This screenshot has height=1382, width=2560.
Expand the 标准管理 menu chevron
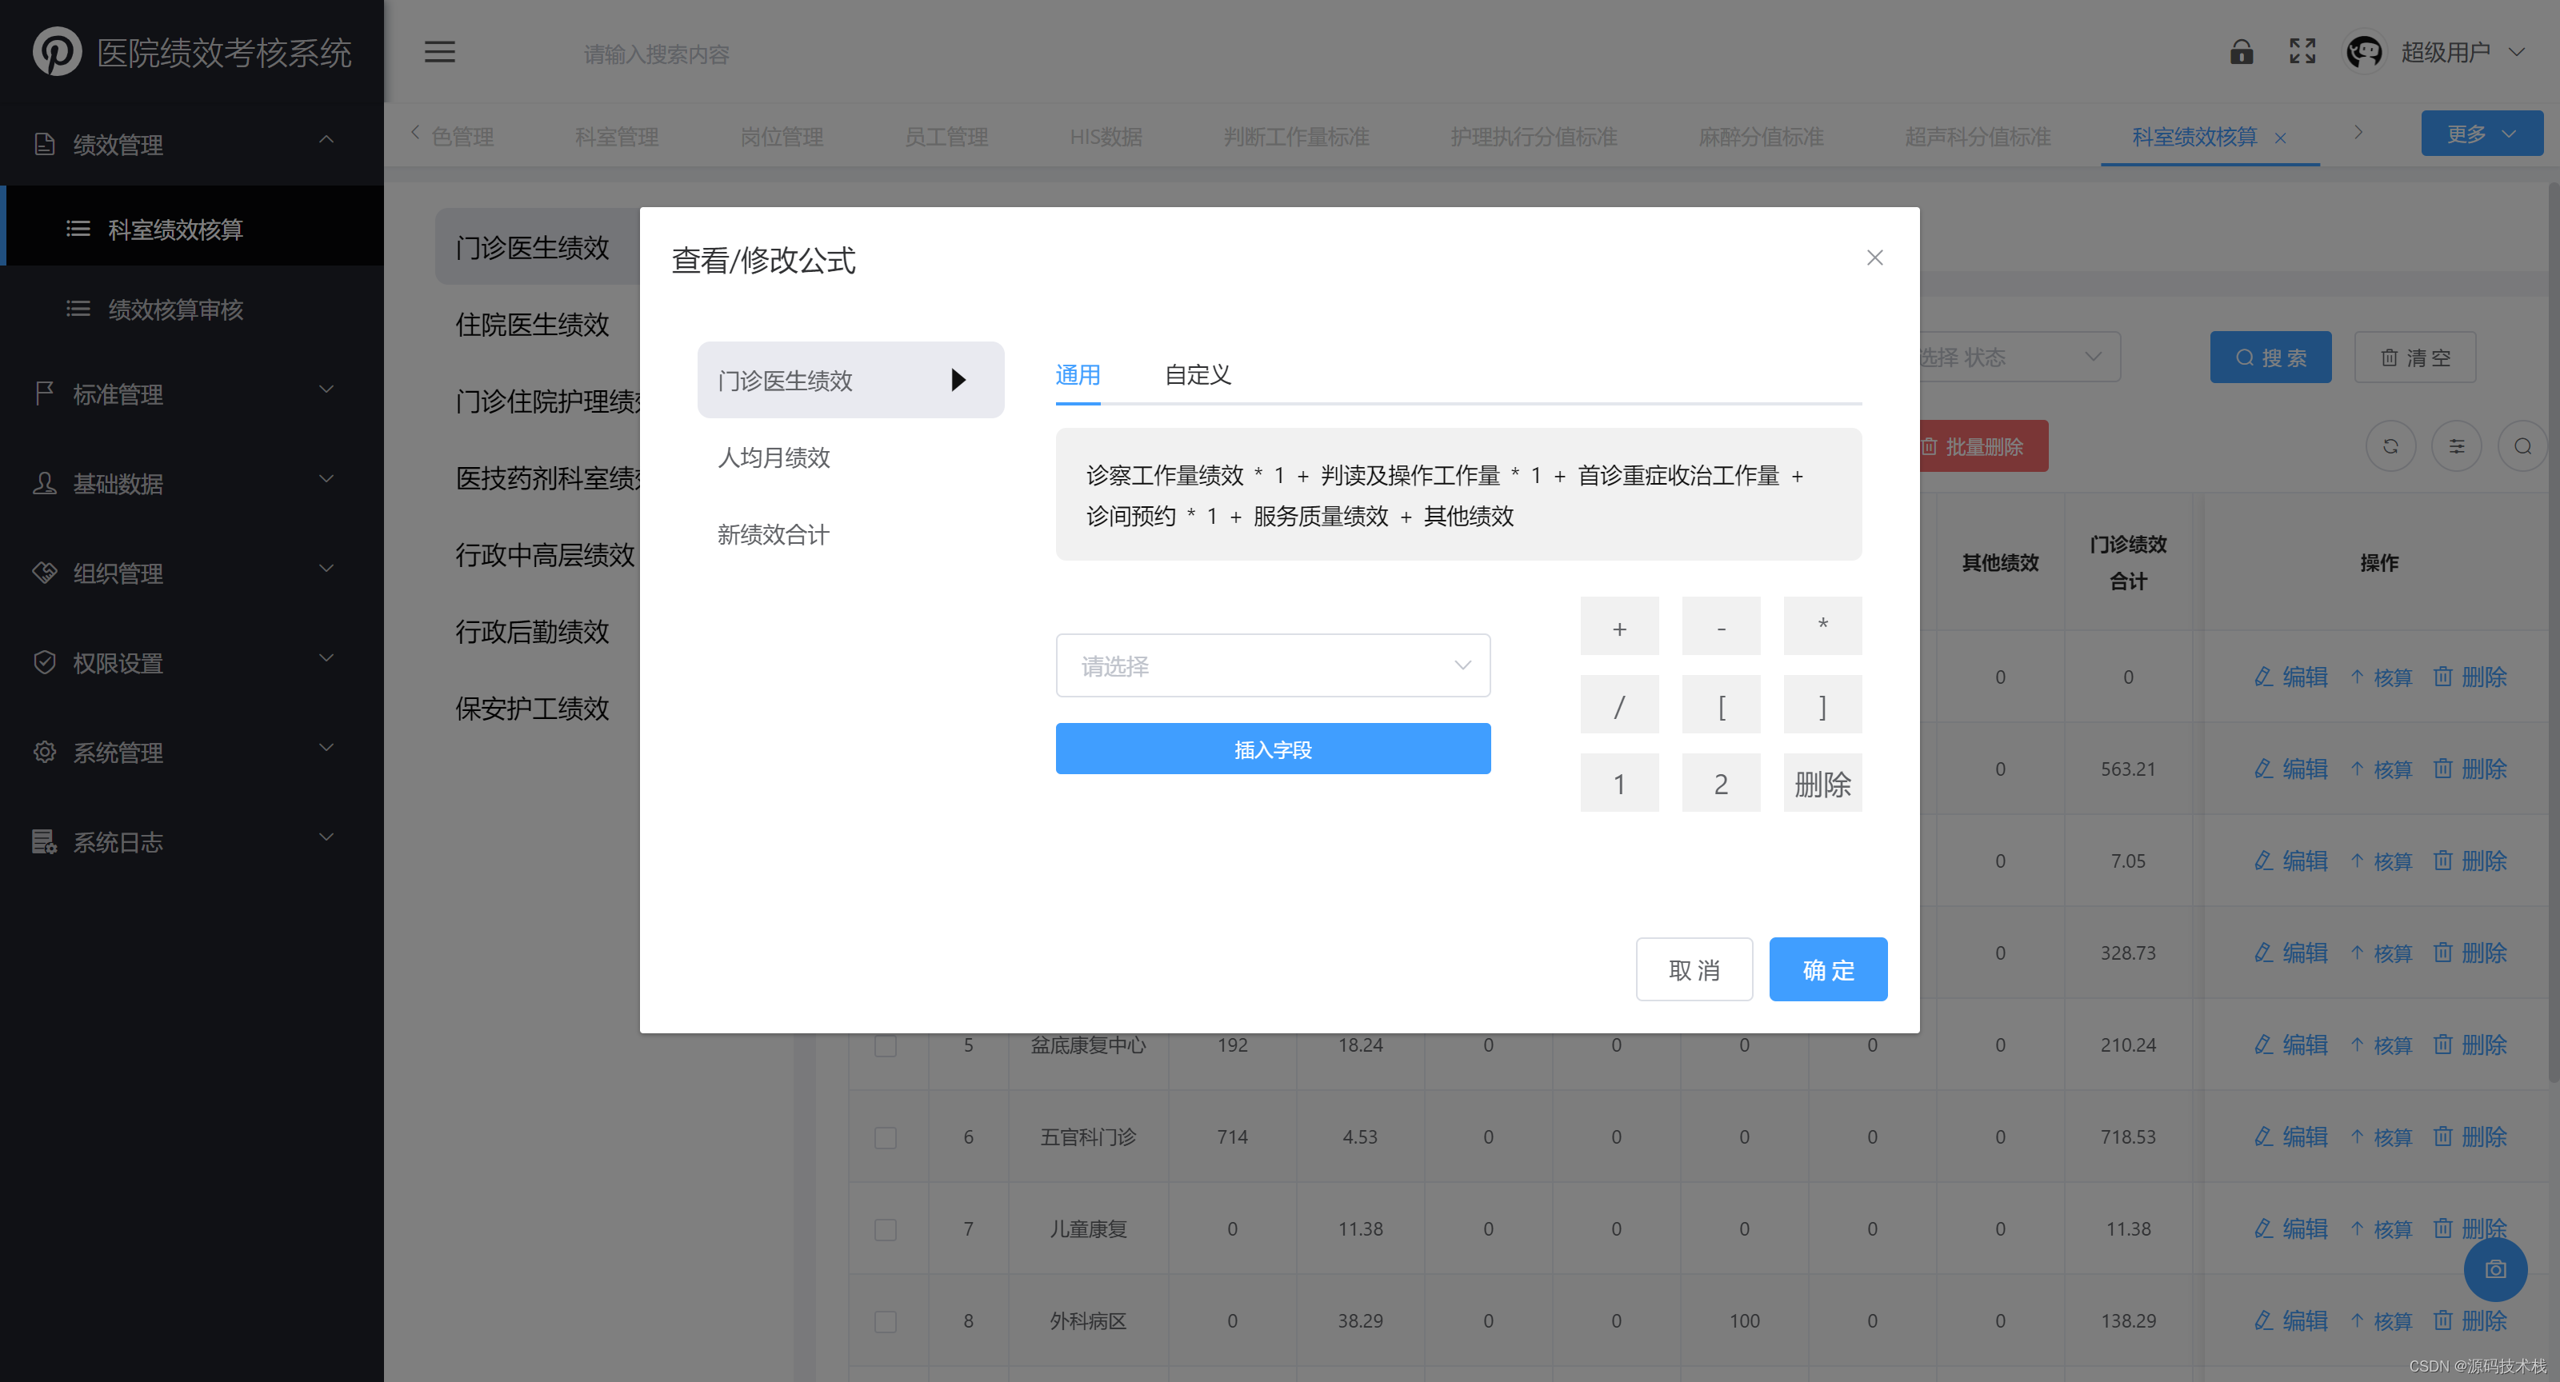click(326, 389)
